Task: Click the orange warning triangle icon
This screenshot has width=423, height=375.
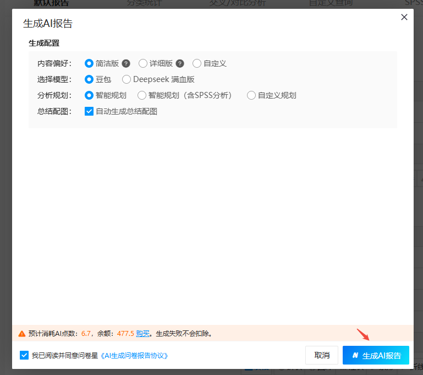Action: pyautogui.click(x=22, y=334)
